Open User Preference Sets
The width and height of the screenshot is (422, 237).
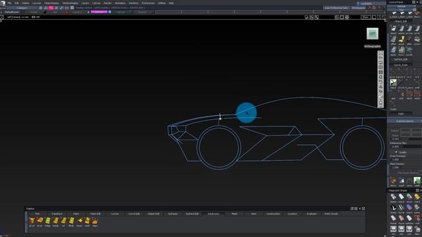[x=336, y=8]
